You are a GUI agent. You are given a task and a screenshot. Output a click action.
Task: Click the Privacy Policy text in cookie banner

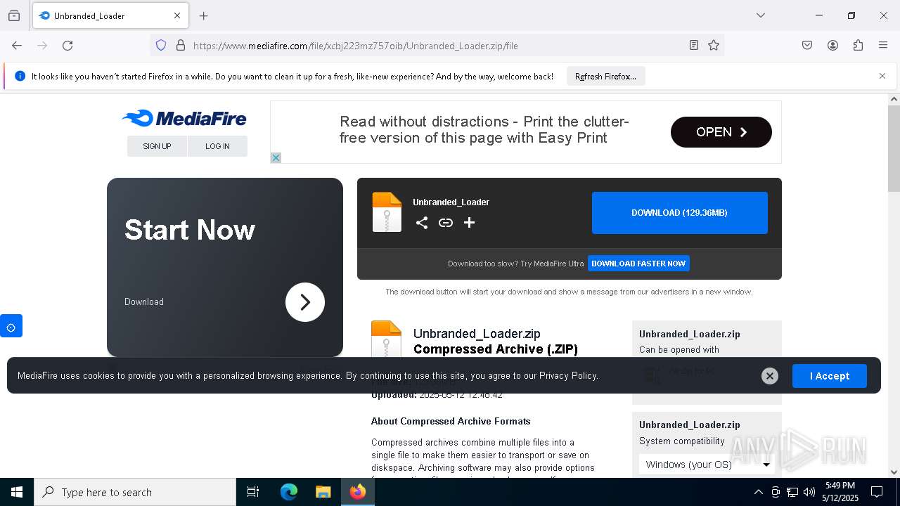[568, 376]
